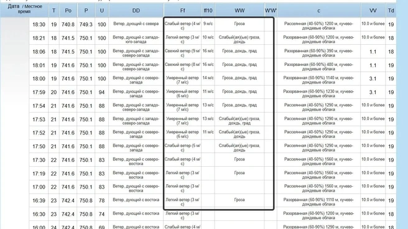The image size is (408, 229).
Task: Select the 742.4 pressure value at 16:39
Action: pos(68,200)
